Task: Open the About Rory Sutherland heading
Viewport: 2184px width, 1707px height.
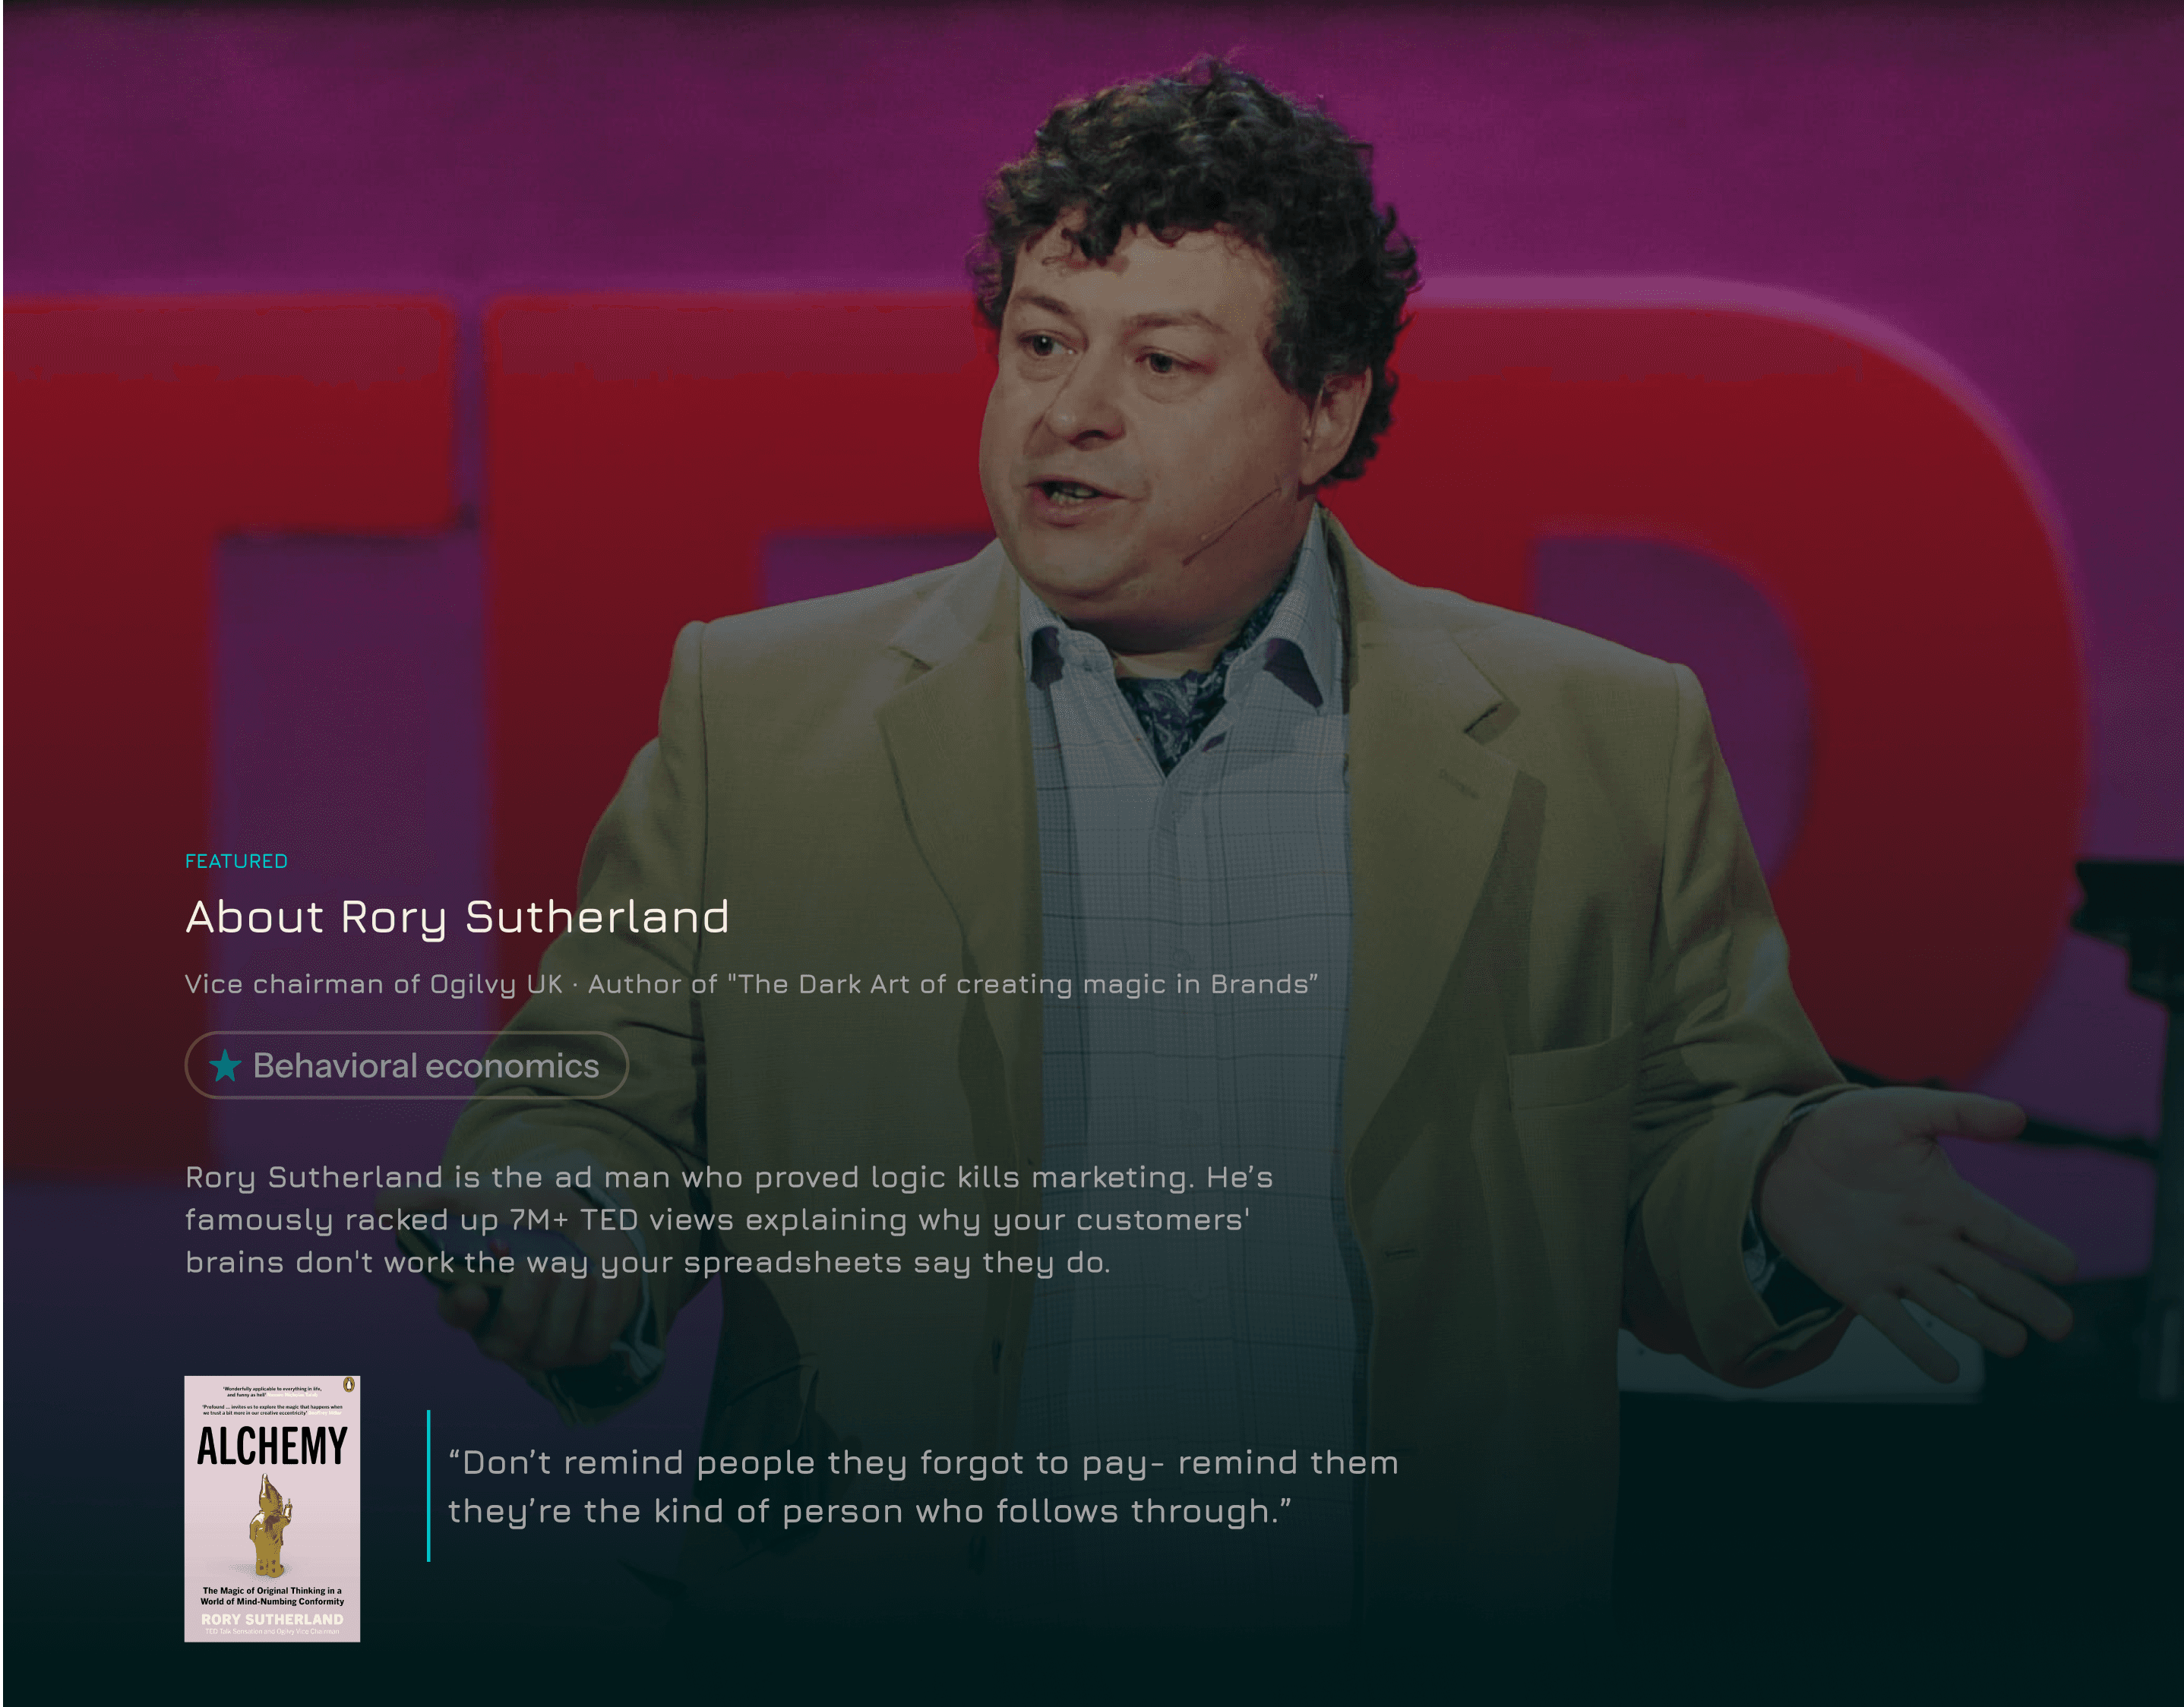Action: (458, 917)
